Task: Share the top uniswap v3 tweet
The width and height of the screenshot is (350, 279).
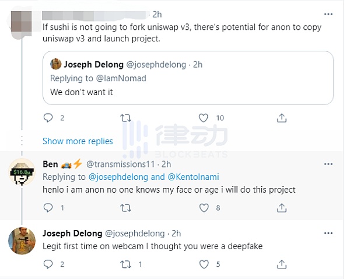Action: (282, 118)
